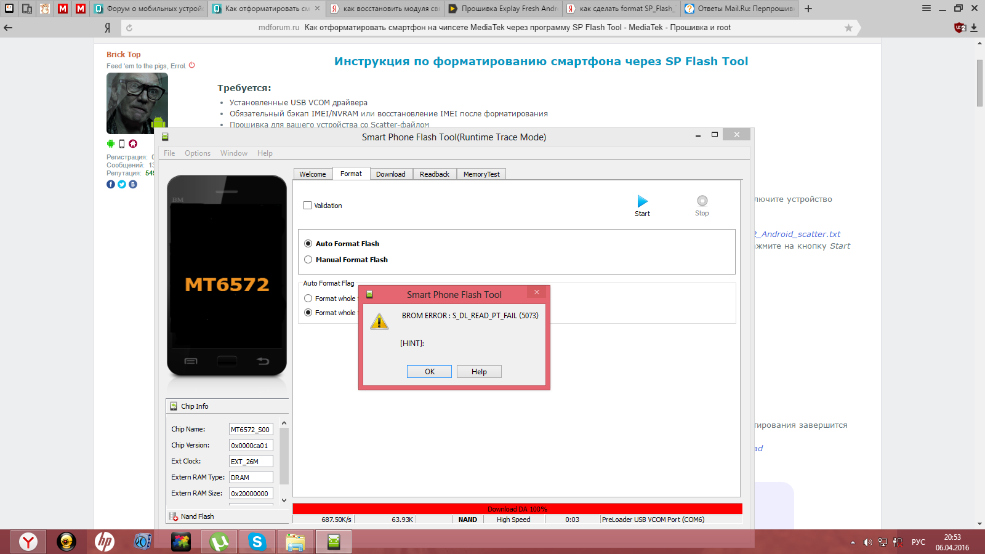Viewport: 985px width, 554px height.
Task: Open the Brick Top username link
Action: click(x=123, y=54)
